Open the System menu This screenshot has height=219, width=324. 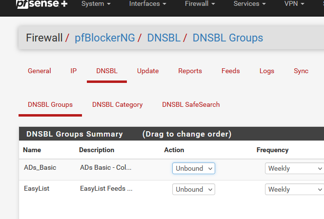96,4
